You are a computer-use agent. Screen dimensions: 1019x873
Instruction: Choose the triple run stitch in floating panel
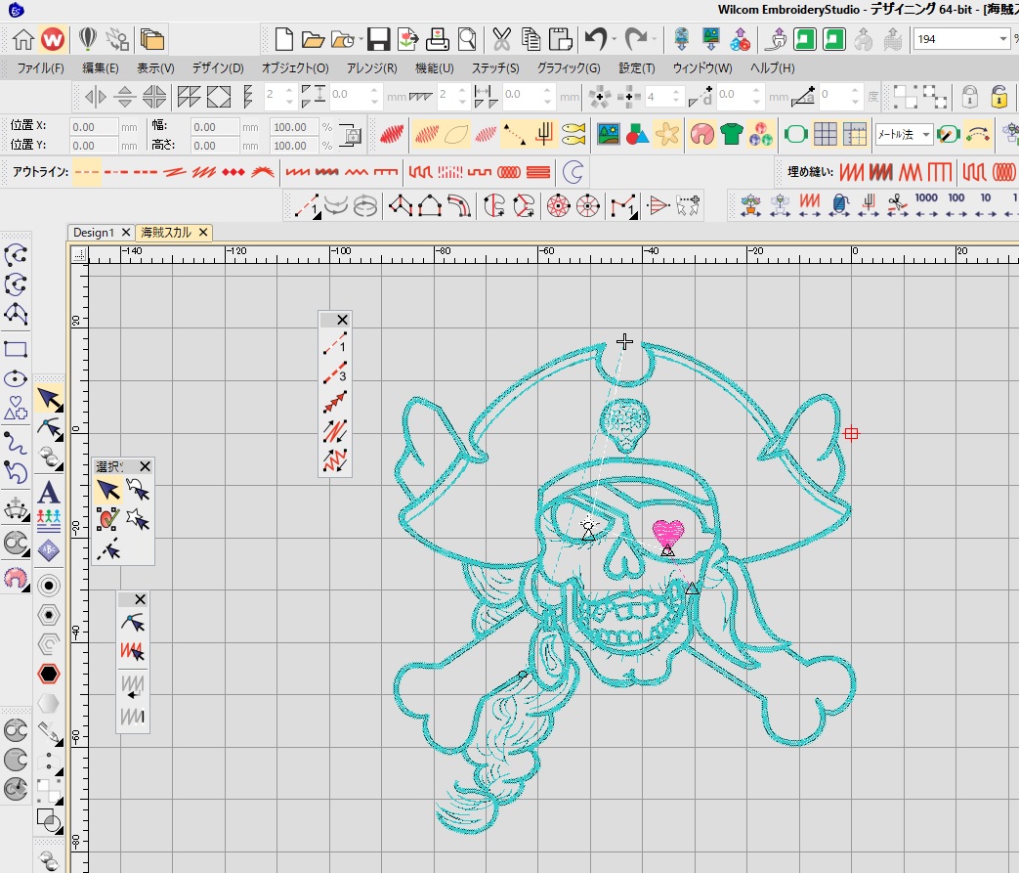[335, 372]
